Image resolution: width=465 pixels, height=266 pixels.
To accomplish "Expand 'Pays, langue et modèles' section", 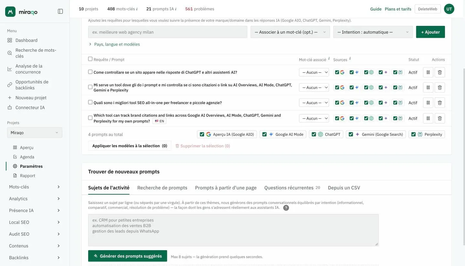I will (x=114, y=44).
